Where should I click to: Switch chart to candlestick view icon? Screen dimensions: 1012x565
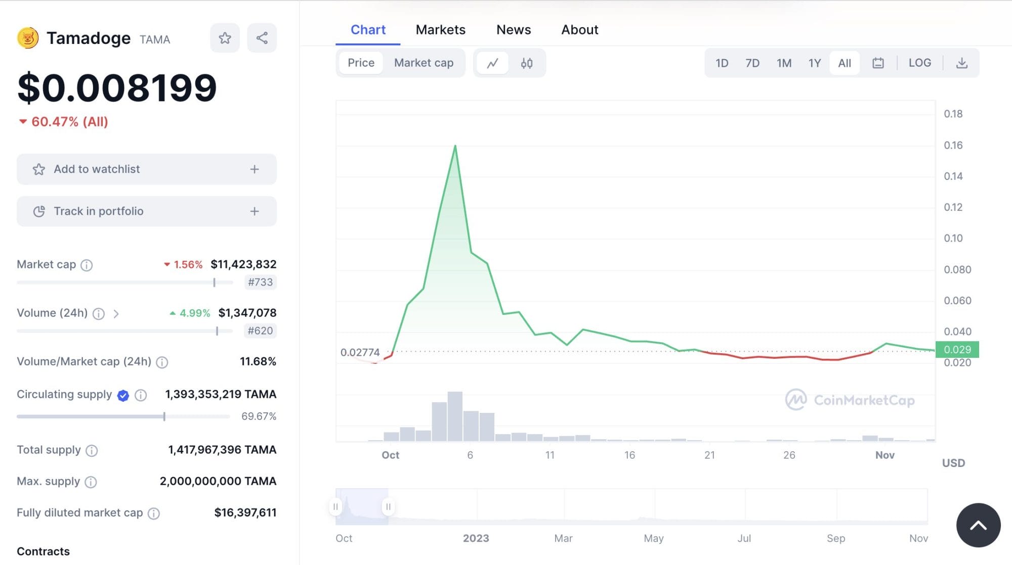click(526, 63)
